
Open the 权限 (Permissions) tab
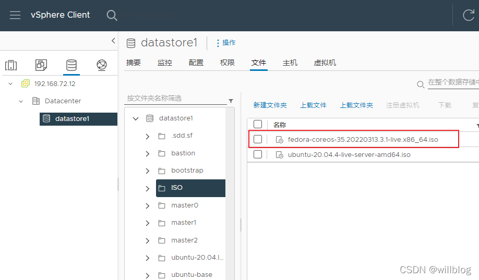(227, 63)
